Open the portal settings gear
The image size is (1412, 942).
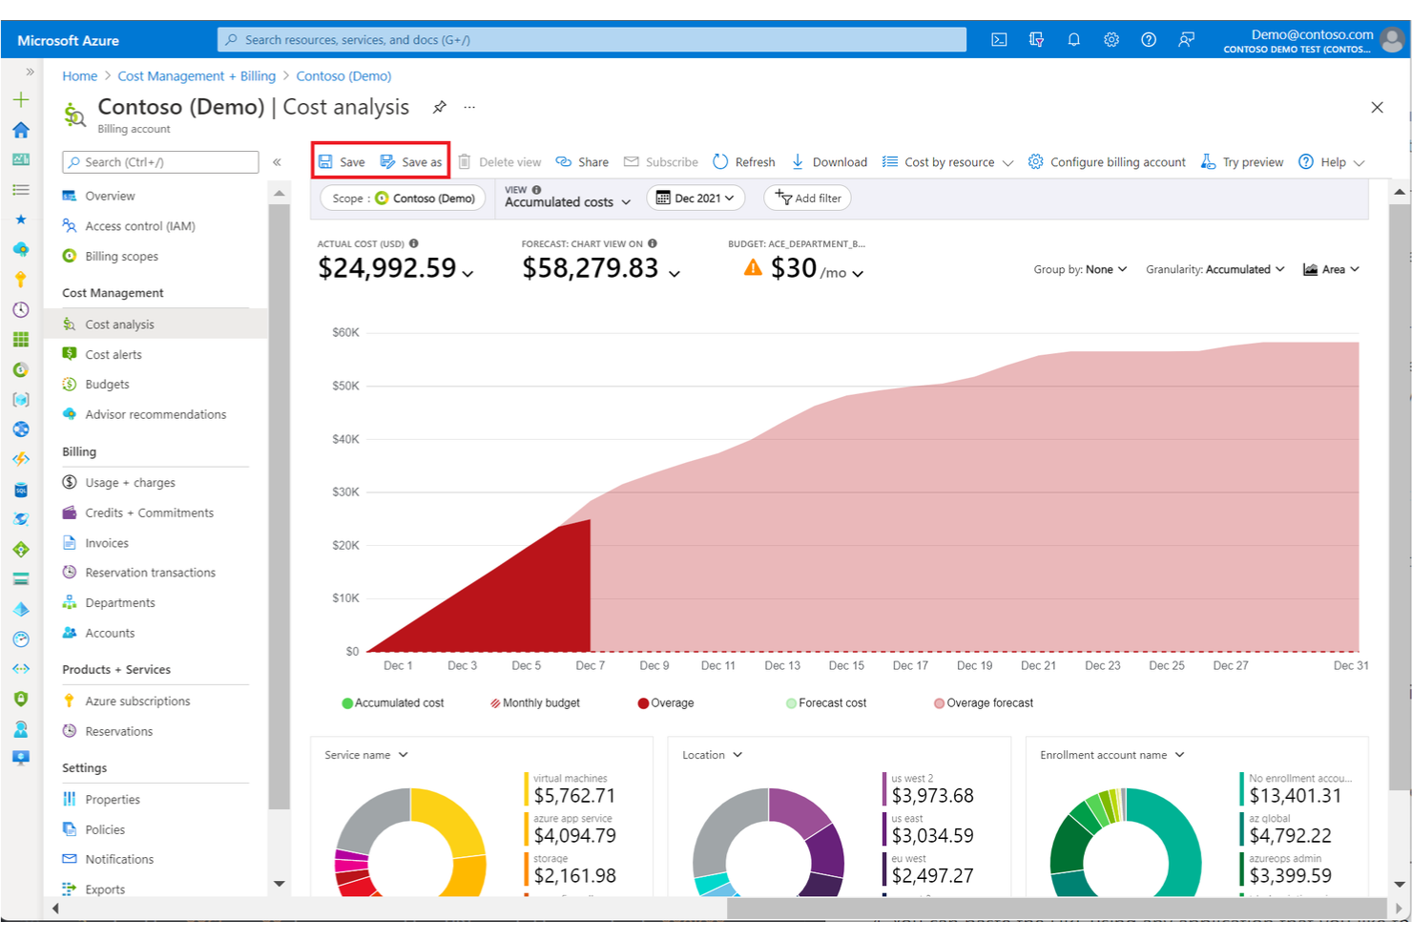pyautogui.click(x=1111, y=39)
